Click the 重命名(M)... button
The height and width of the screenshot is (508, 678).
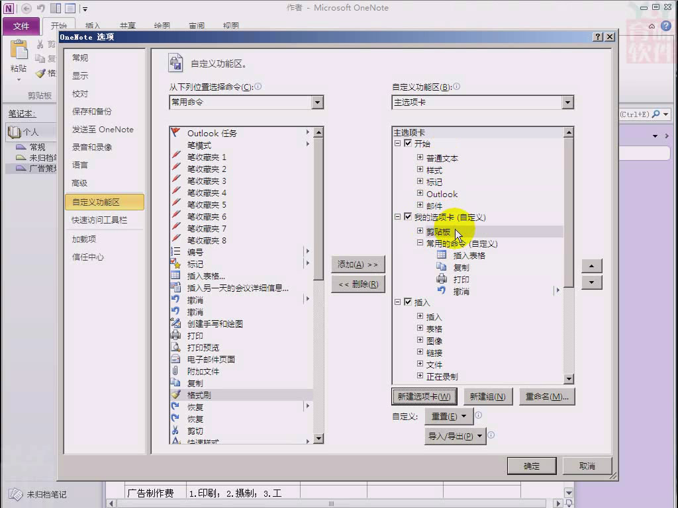[x=547, y=397]
